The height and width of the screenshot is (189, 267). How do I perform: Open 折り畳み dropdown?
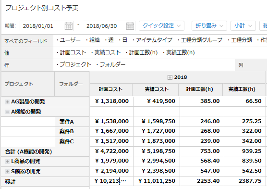[x=209, y=26]
